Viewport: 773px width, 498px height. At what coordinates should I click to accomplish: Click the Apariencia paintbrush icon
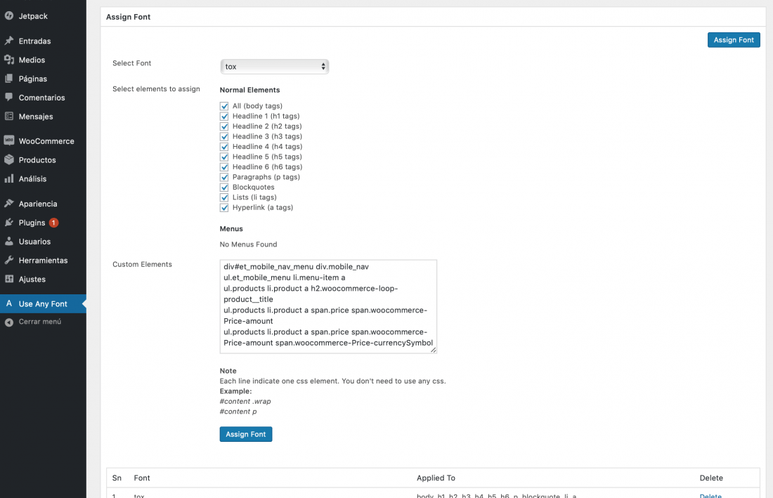9,203
